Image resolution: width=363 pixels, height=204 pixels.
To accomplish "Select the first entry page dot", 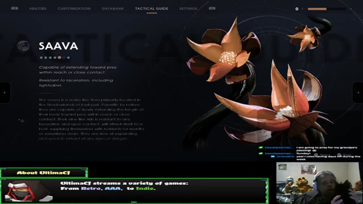I will (x=41, y=58).
